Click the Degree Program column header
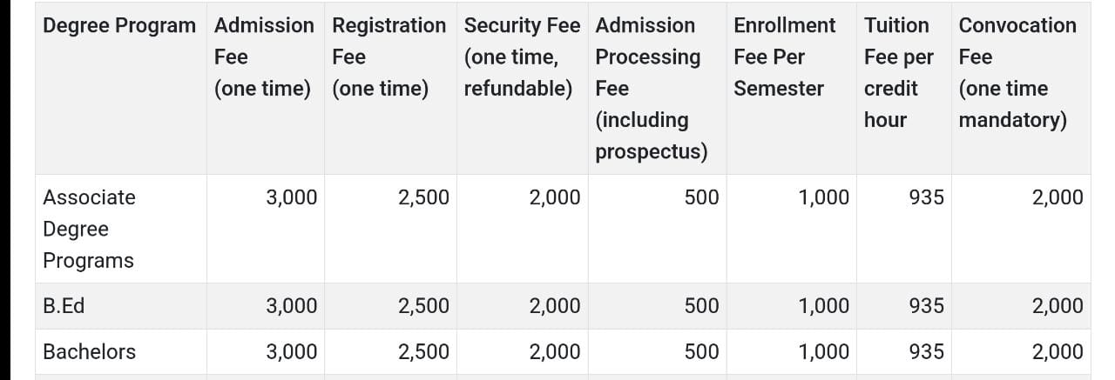The height and width of the screenshot is (380, 1115). coord(119,26)
